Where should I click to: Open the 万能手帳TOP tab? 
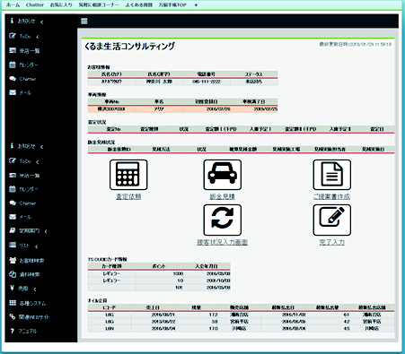(172, 5)
